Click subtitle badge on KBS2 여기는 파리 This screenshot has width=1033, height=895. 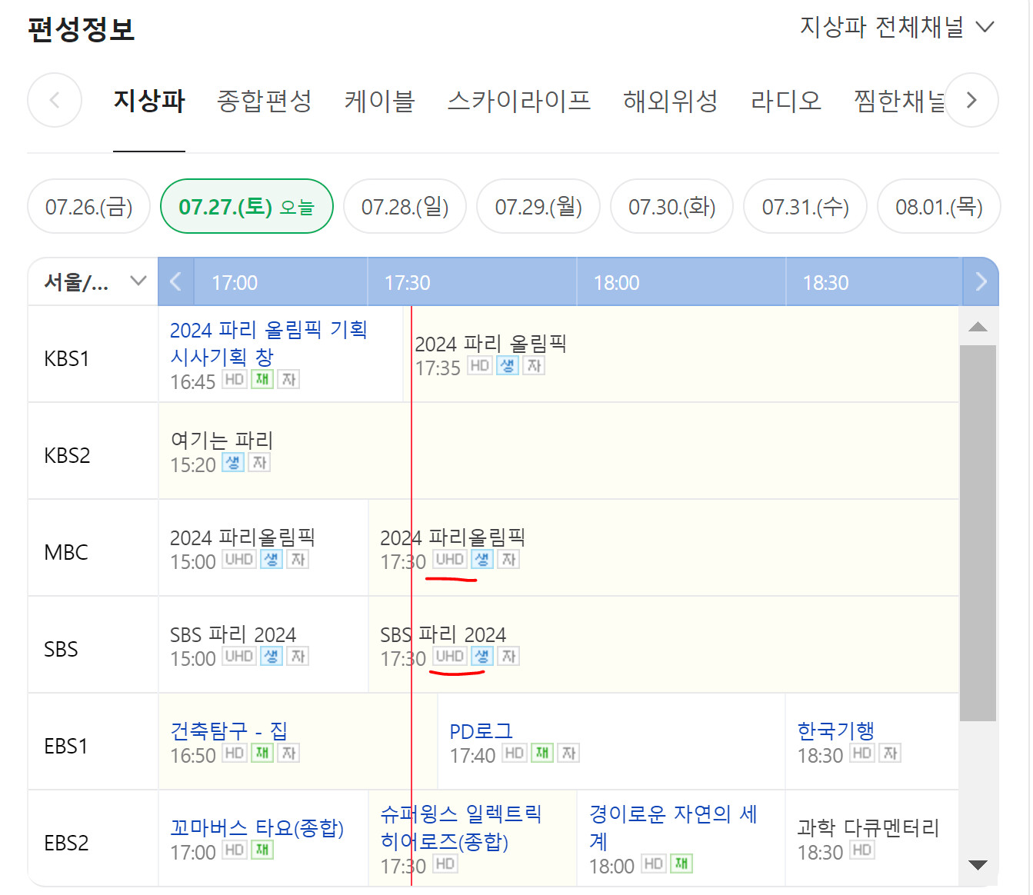coord(260,462)
